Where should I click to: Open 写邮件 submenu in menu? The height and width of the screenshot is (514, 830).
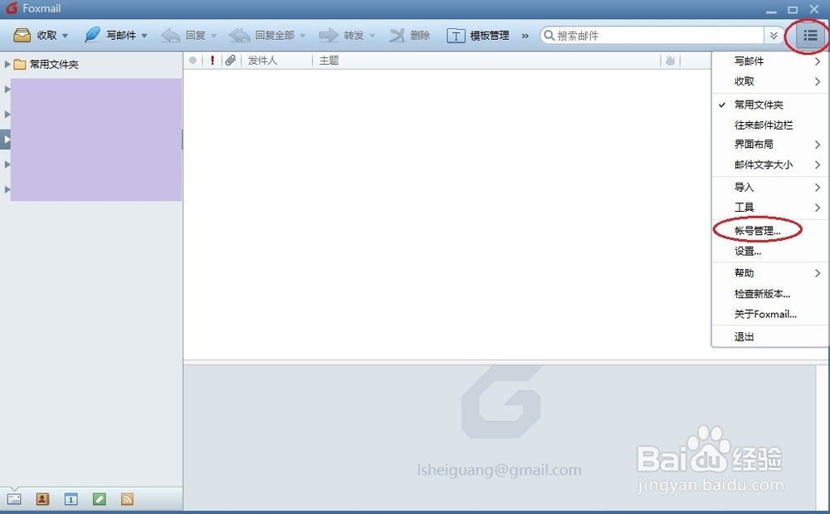click(769, 61)
